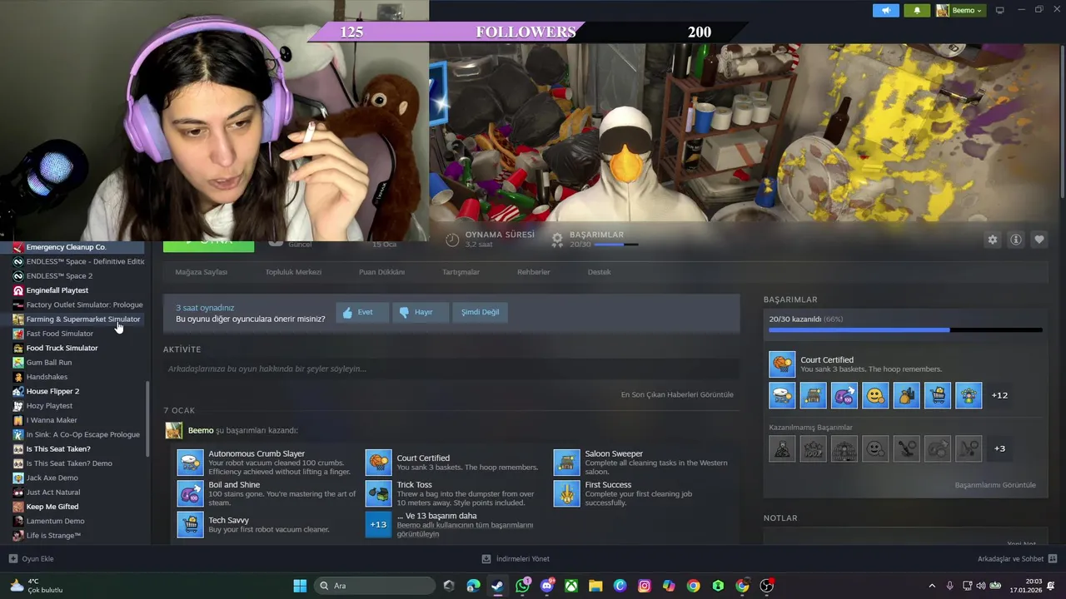Click the saloon building achievement icon in sidebar
This screenshot has height=599, width=1066.
pyautogui.click(x=814, y=395)
